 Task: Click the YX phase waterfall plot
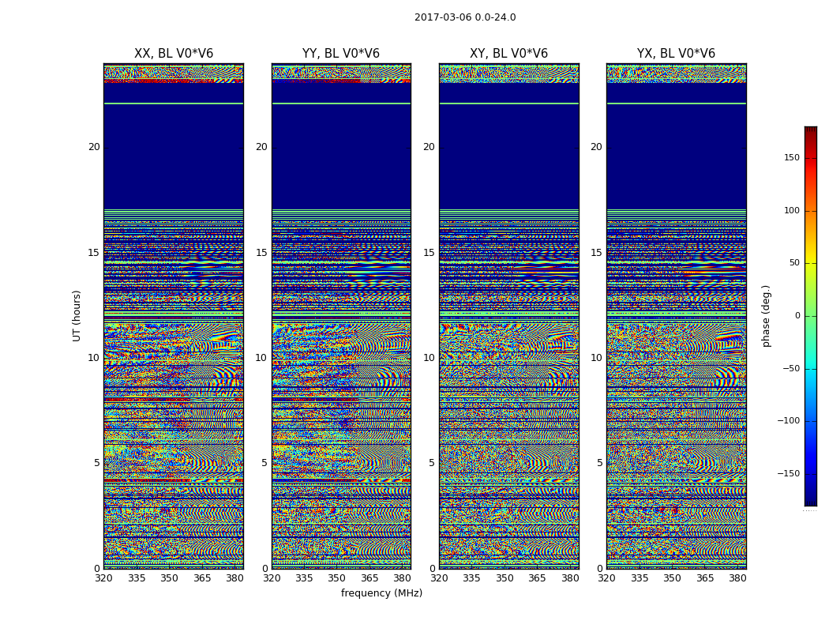tap(676, 316)
